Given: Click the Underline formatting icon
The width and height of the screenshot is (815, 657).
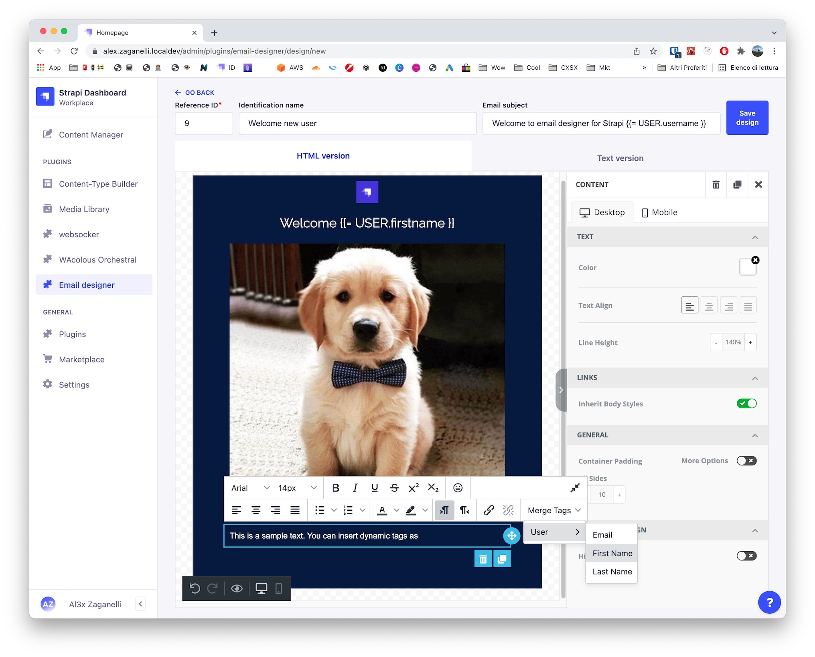Looking at the screenshot, I should click(374, 488).
